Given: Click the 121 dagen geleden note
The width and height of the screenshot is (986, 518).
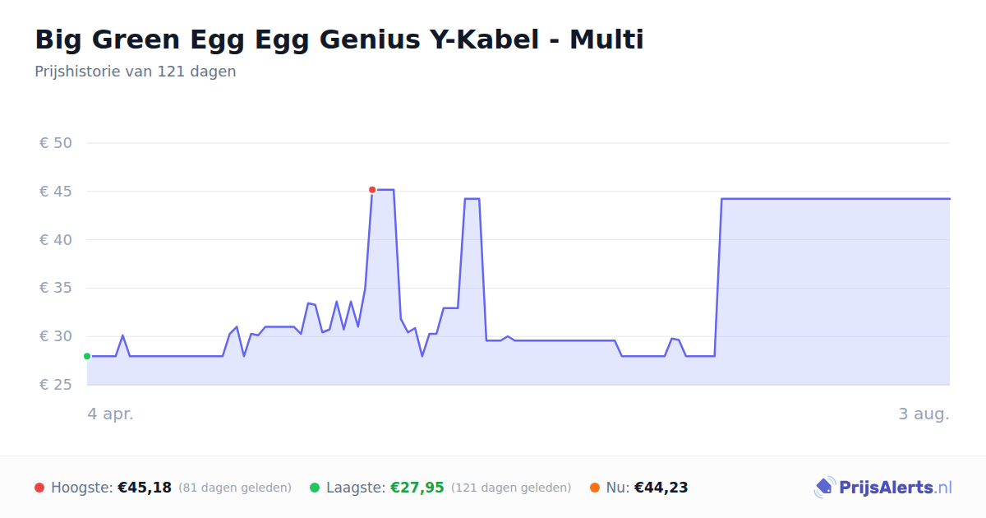Looking at the screenshot, I should coord(511,488).
